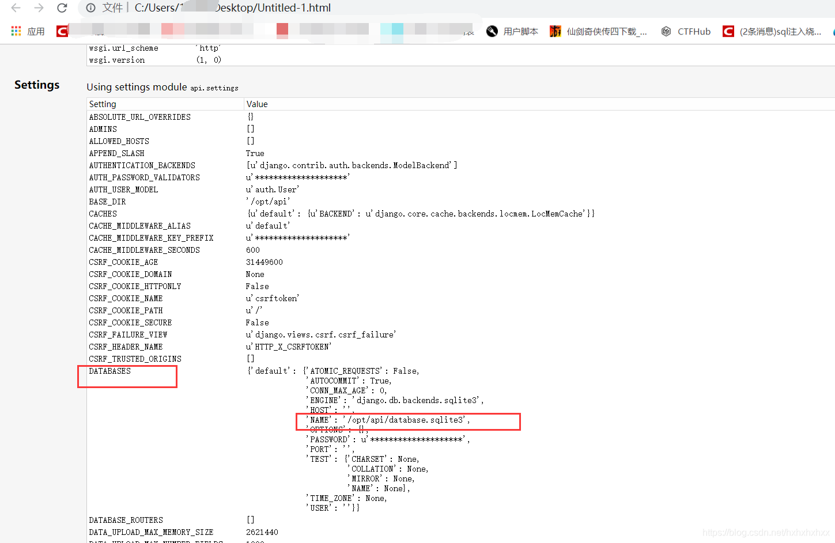Click the django.db.backends.sqlite3 ENGINE value
835x543 pixels.
[417, 400]
